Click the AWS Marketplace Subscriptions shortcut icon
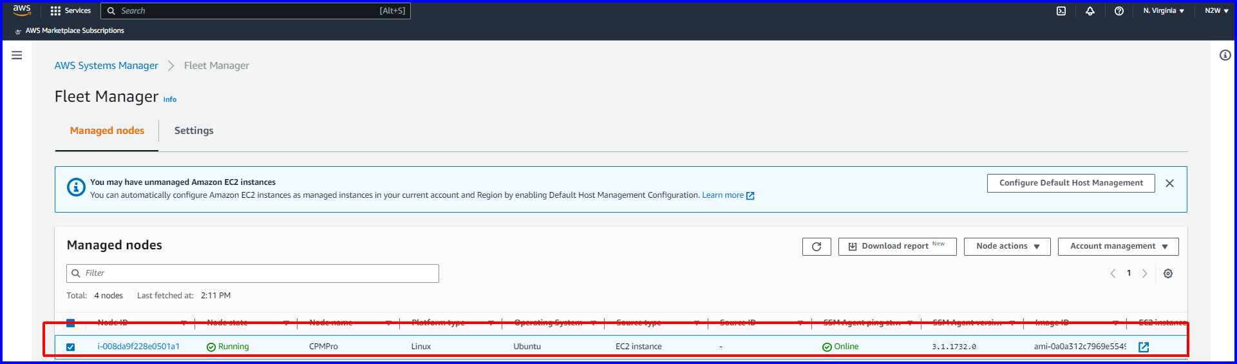This screenshot has width=1237, height=364. [18, 31]
